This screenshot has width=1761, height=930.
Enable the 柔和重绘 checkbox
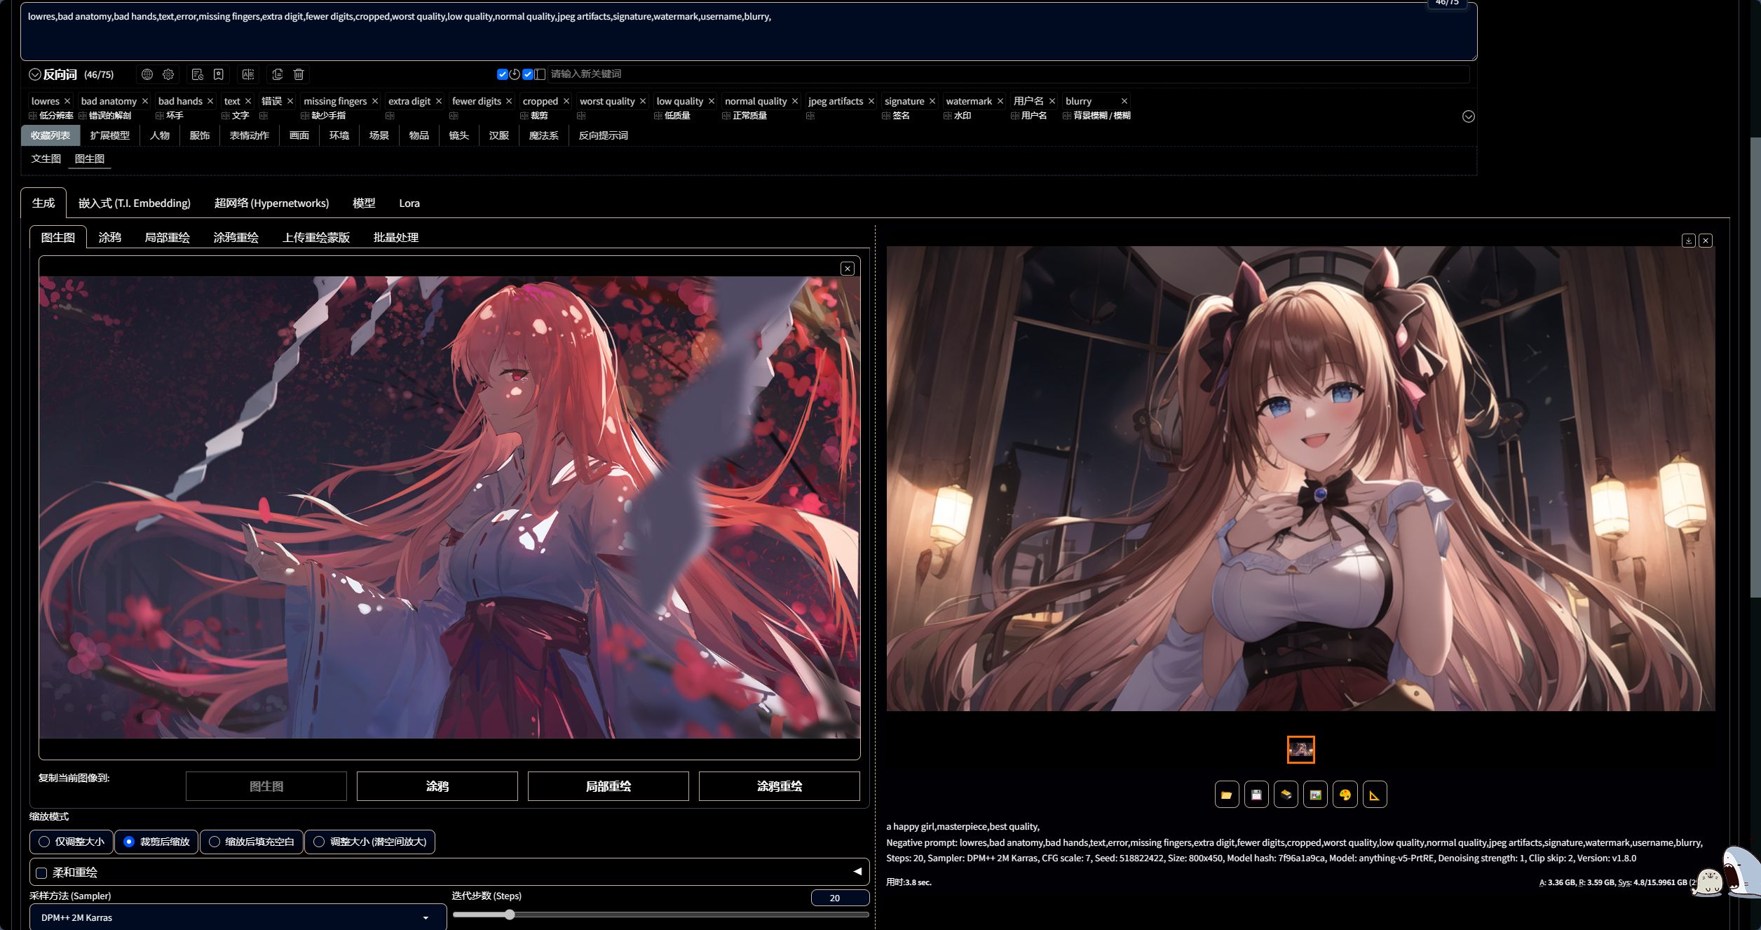pyautogui.click(x=42, y=873)
